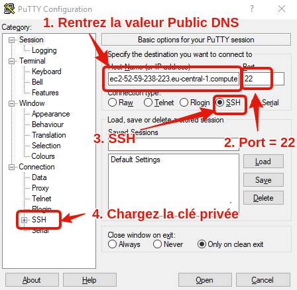
Task: Open the Colours category
Action: point(43,156)
